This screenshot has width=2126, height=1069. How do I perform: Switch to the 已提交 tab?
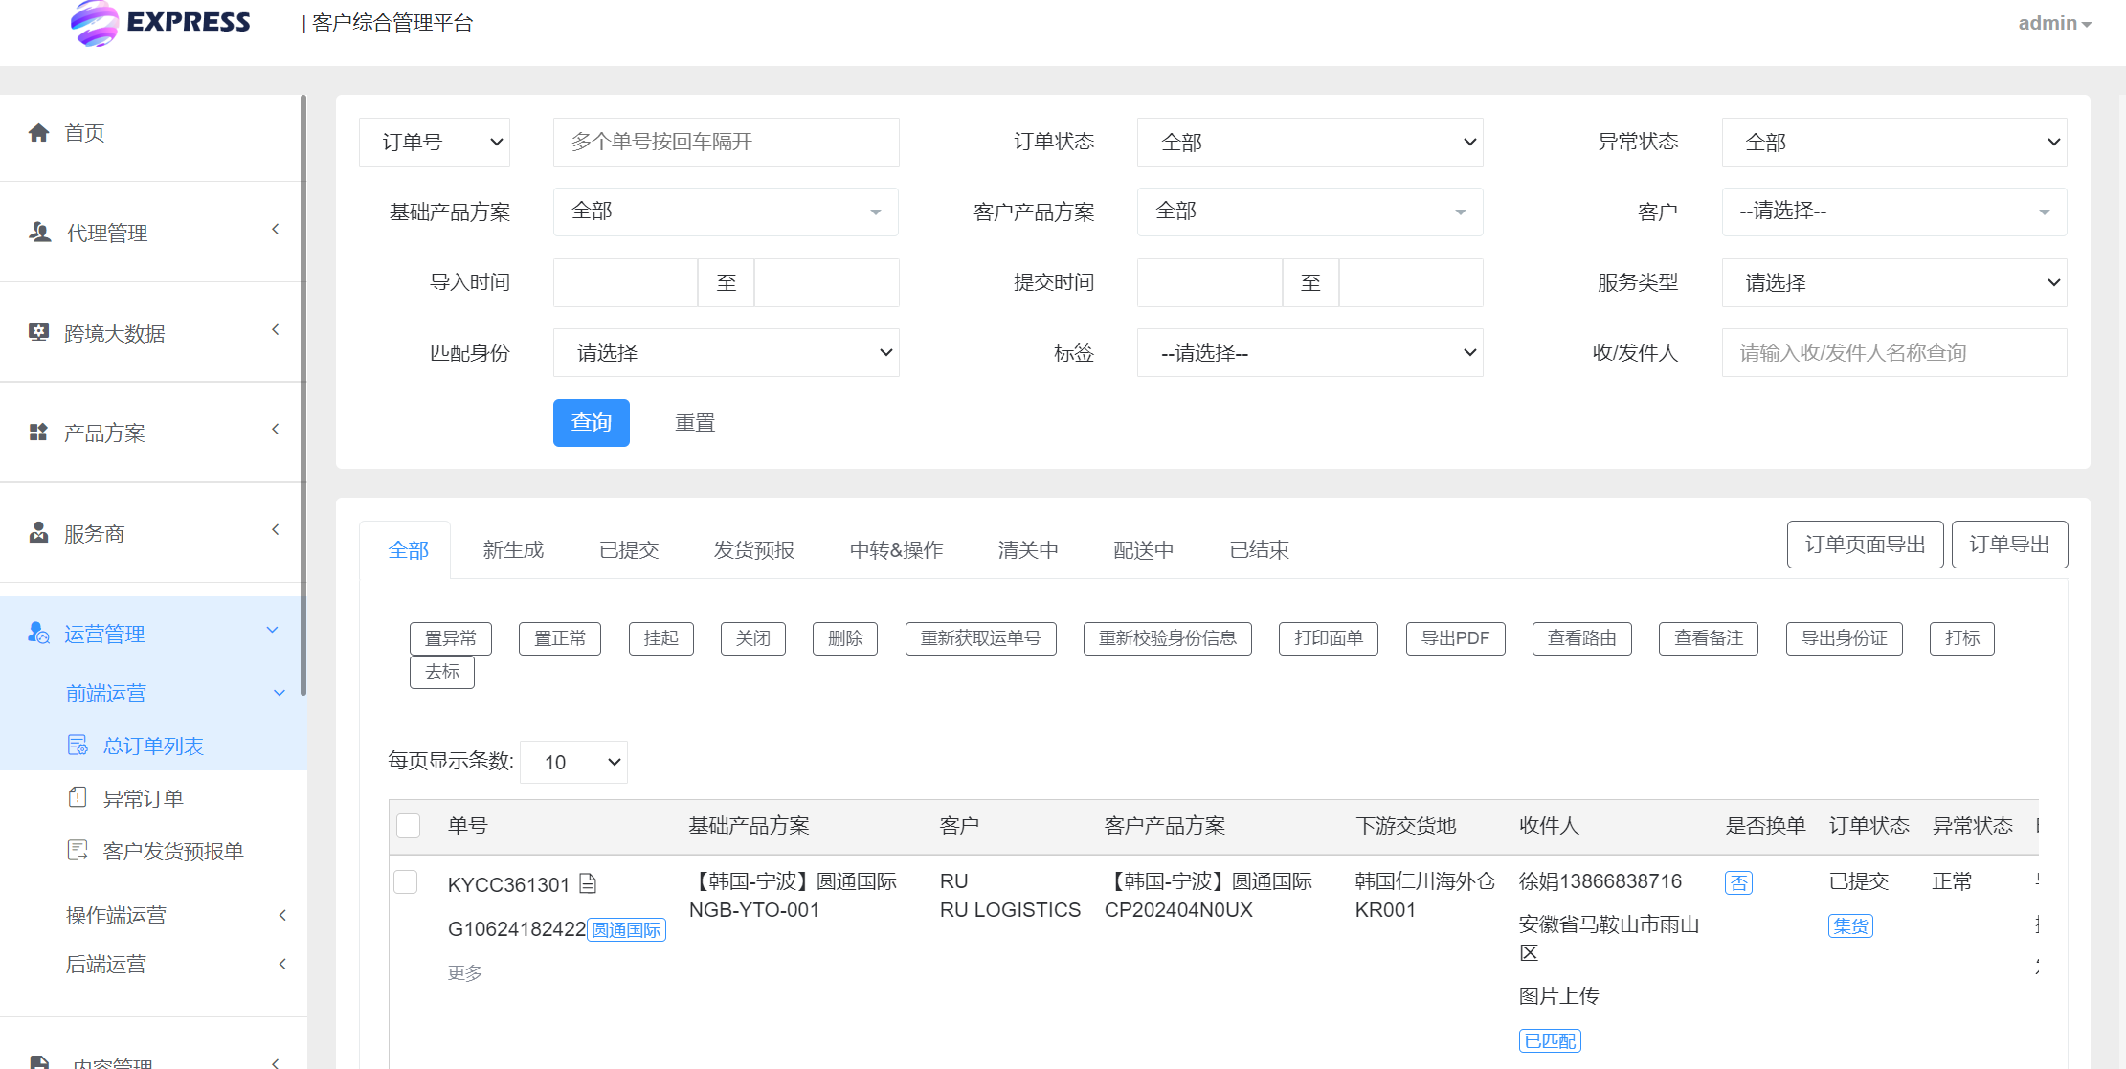pos(629,550)
